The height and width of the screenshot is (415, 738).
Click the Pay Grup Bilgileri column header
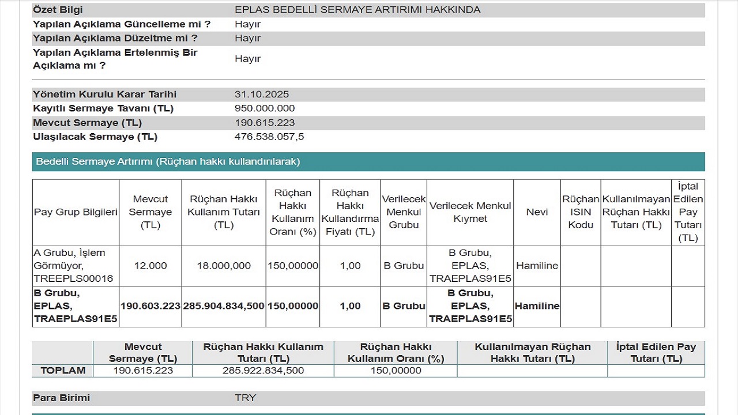click(76, 212)
